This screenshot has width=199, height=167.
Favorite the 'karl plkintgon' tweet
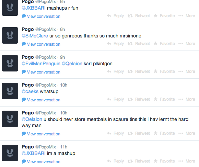coord(164,71)
